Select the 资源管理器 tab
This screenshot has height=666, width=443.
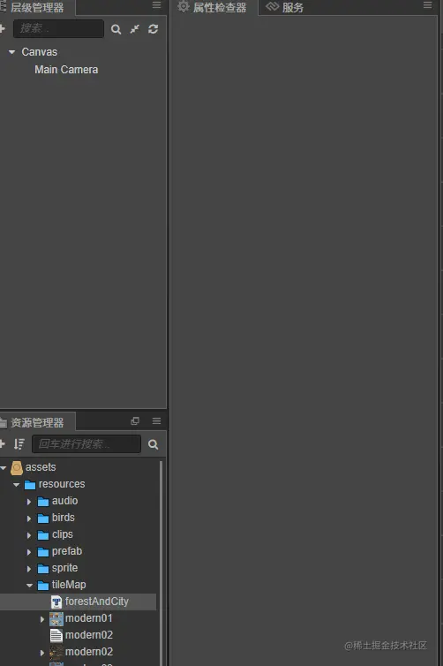tap(36, 422)
